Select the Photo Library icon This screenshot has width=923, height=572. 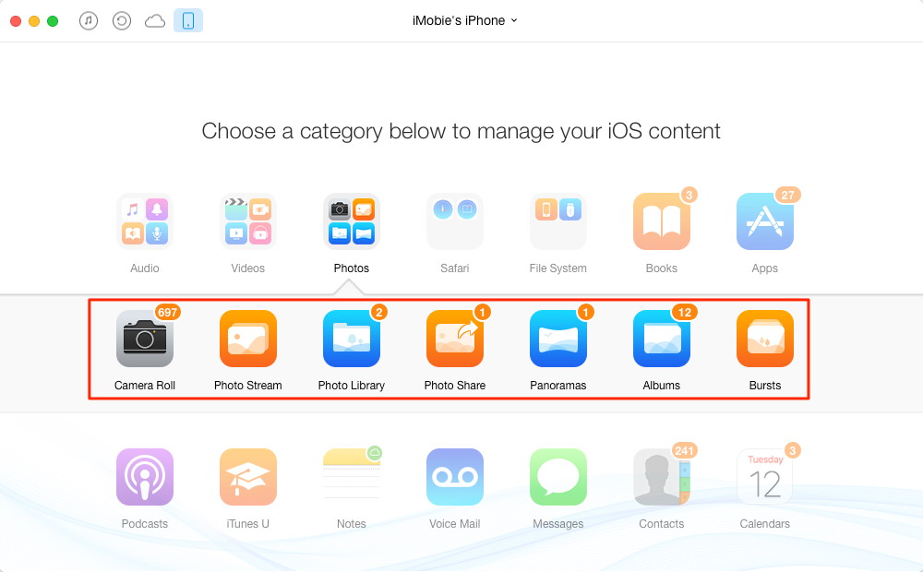coord(352,339)
